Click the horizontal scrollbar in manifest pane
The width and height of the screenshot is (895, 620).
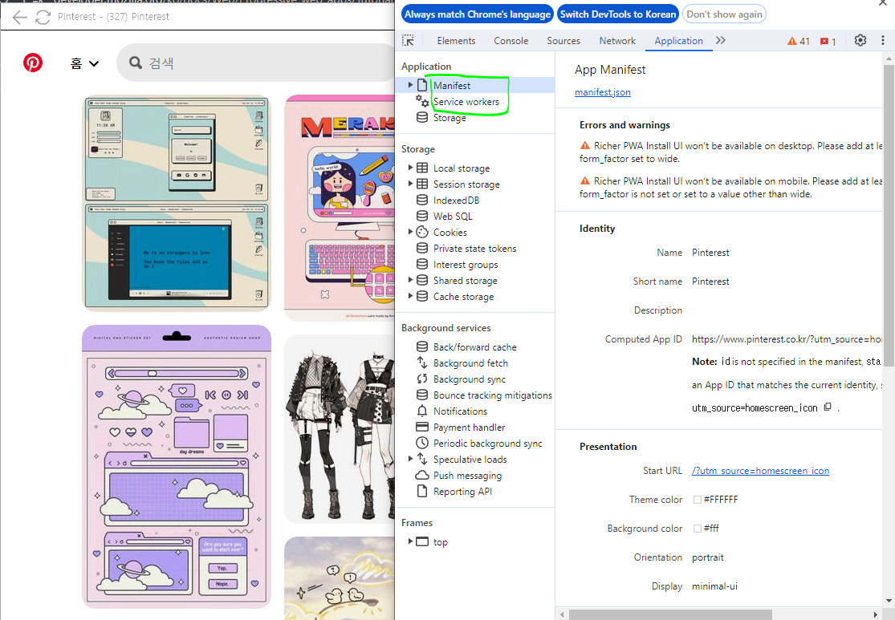pyautogui.click(x=670, y=614)
